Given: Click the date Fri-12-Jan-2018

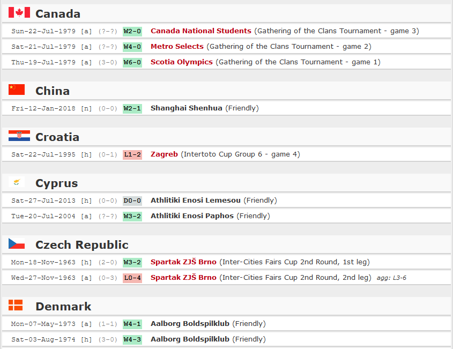Looking at the screenshot, I should pos(43,109).
